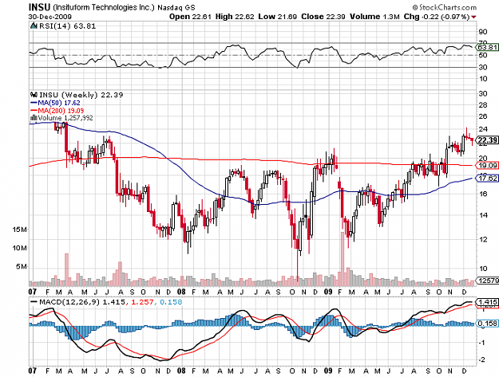Click the 'Volume 1.3M' header value
Image resolution: width=499 pixels, height=377 pixels.
pos(374,17)
